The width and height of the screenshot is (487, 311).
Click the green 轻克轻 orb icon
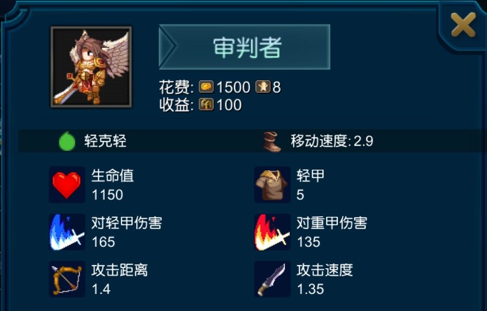67,141
